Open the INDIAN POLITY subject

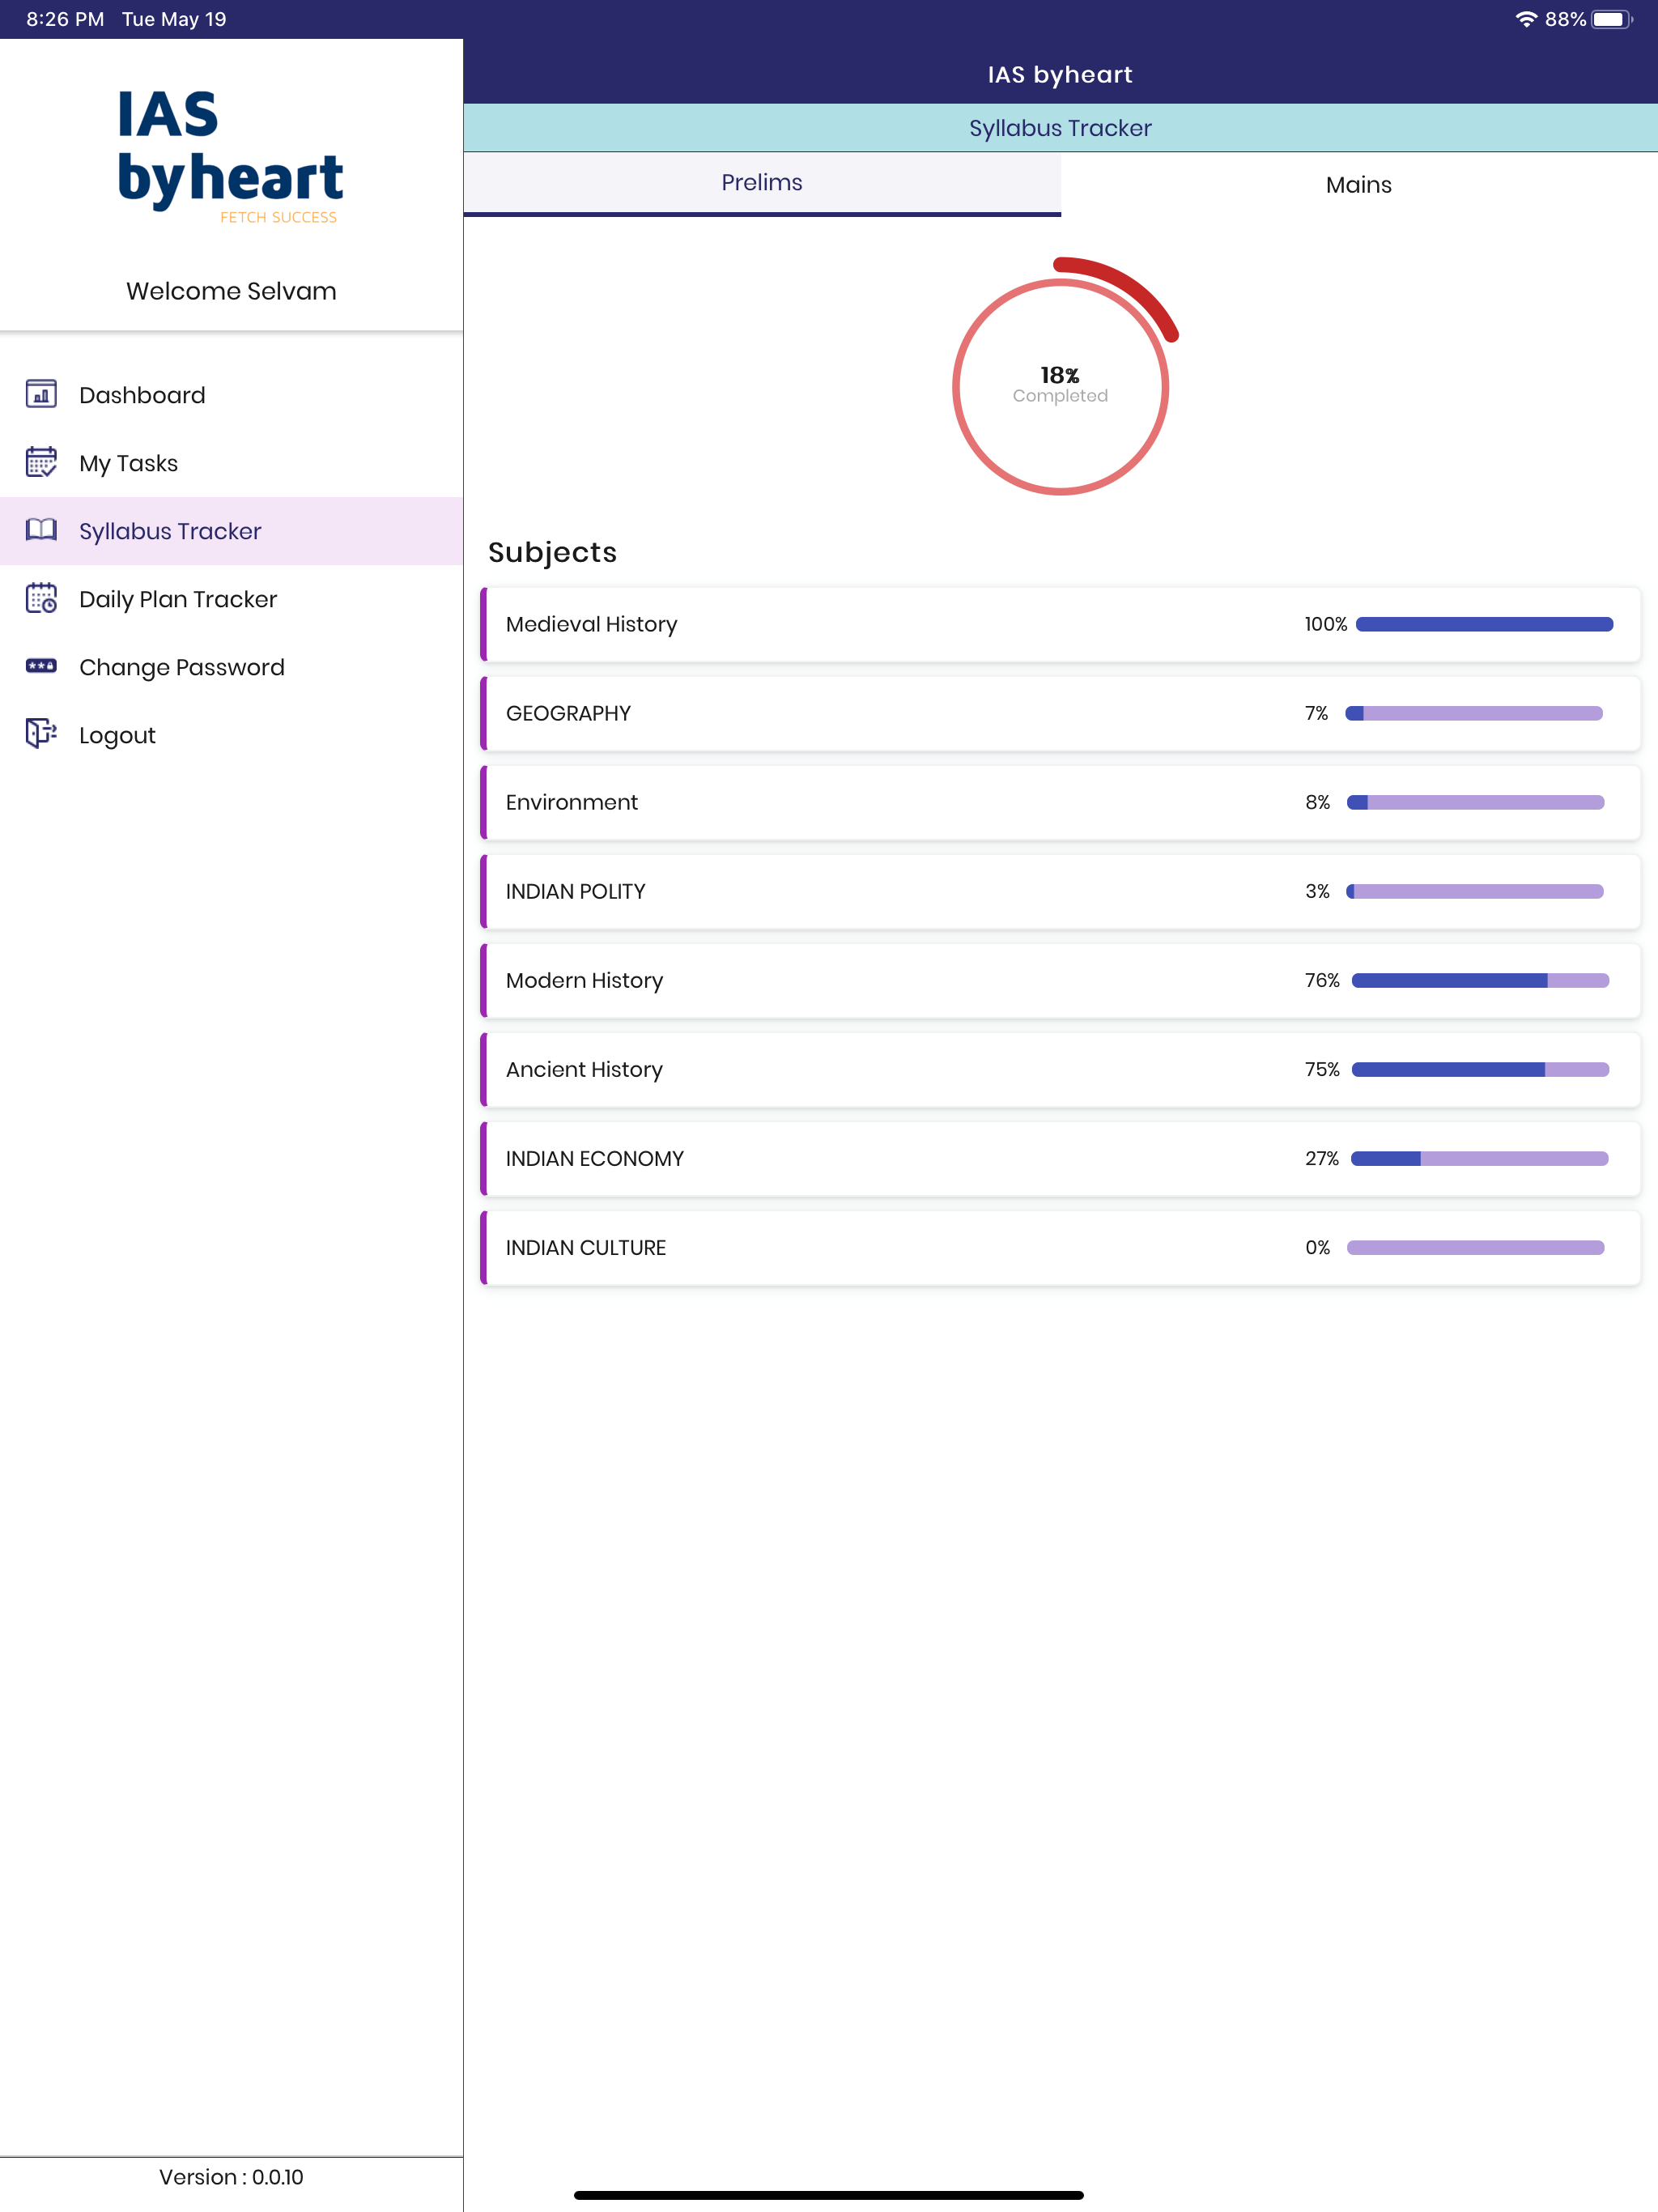pos(1060,891)
